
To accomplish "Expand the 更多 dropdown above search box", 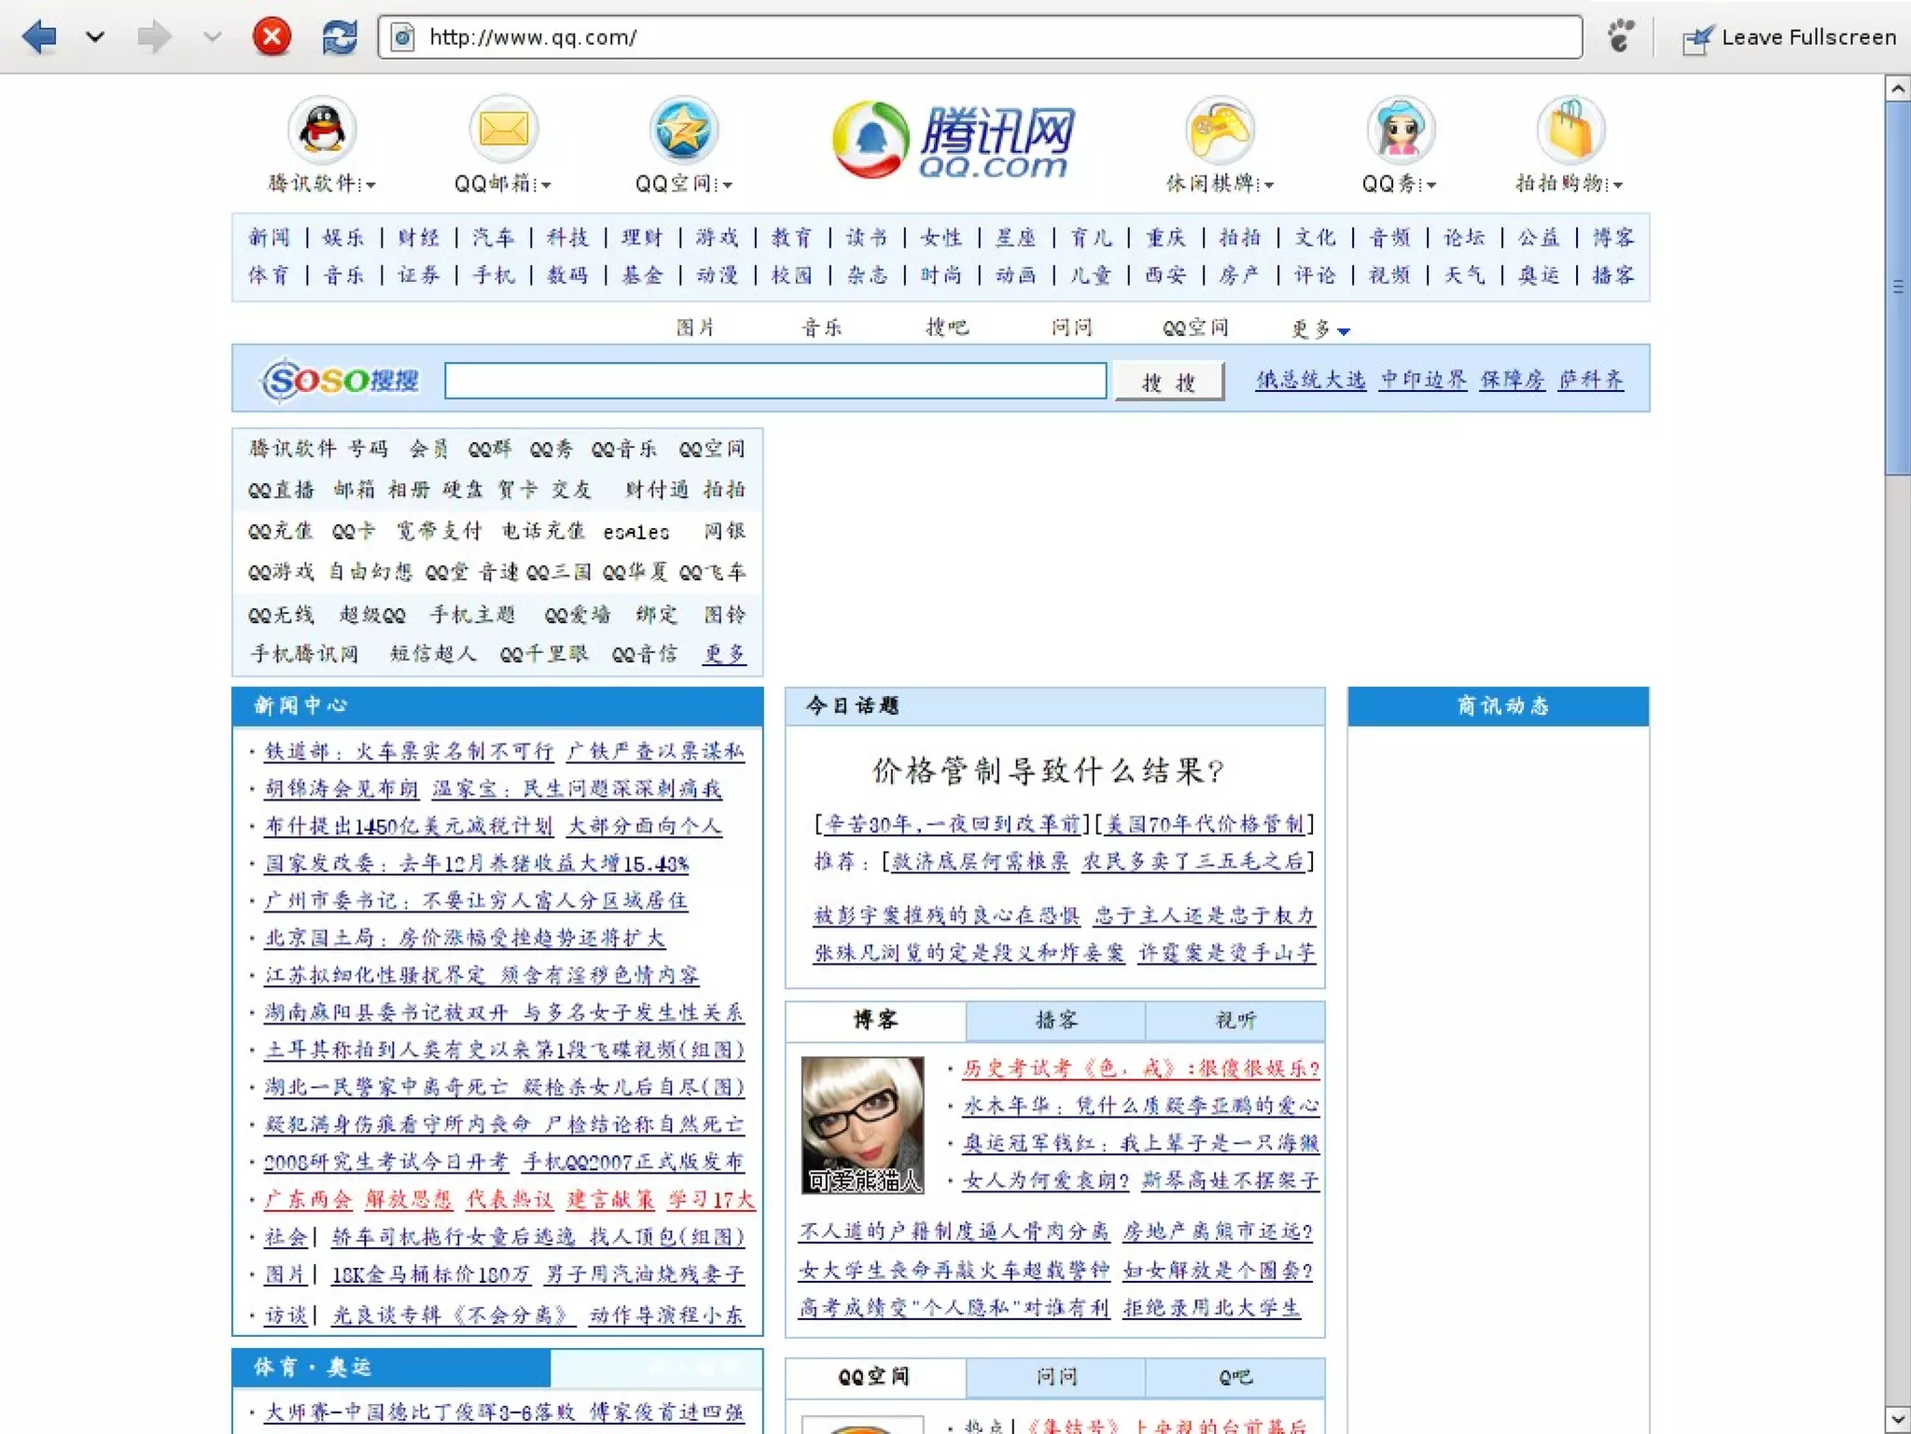I will pos(1344,330).
